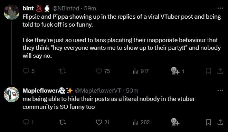Add emoji reaction to Mapleflower's reply
The image size is (228, 132).
coord(175,122)
